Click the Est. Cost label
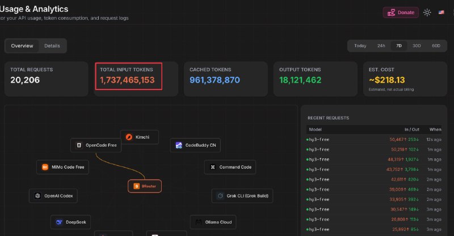This screenshot has height=236, width=454. (x=381, y=70)
